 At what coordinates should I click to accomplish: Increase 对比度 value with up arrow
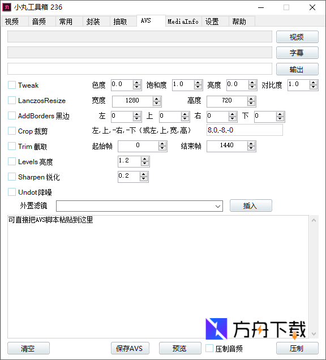[x=313, y=83]
